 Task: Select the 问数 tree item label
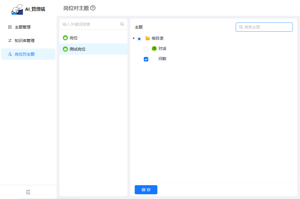pos(162,59)
